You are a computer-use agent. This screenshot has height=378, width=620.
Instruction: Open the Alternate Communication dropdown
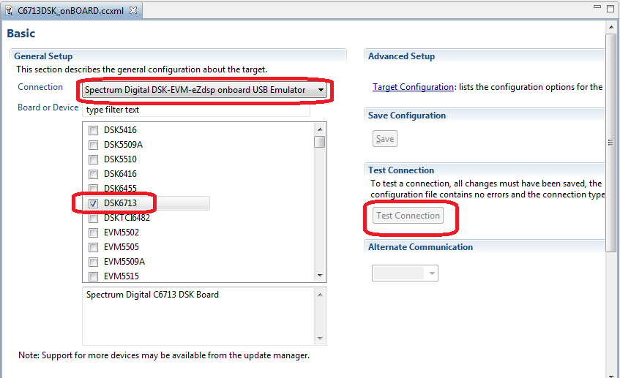click(x=405, y=273)
